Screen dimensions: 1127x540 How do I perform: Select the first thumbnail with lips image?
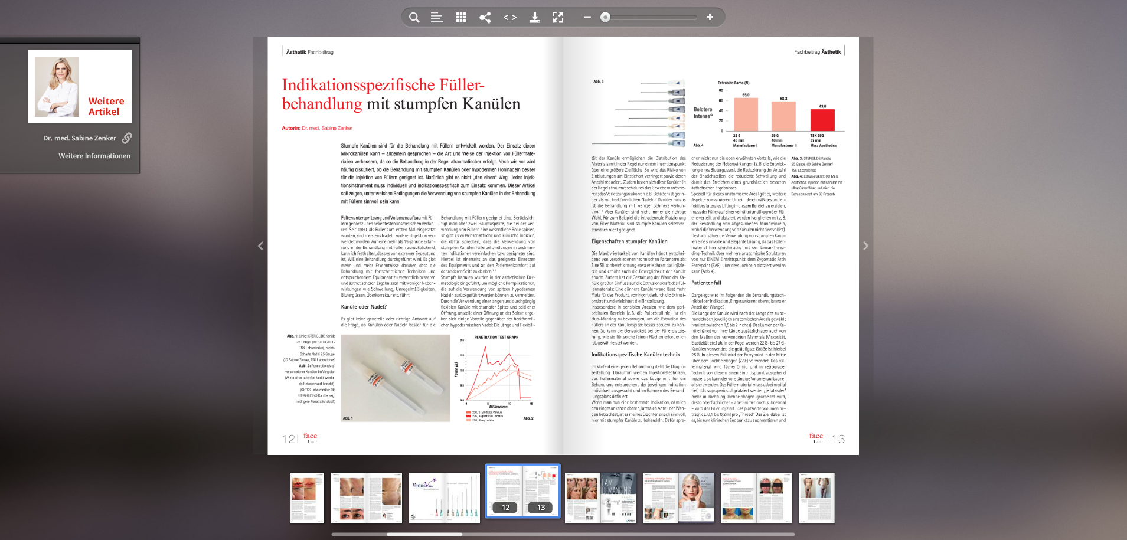pyautogui.click(x=307, y=498)
